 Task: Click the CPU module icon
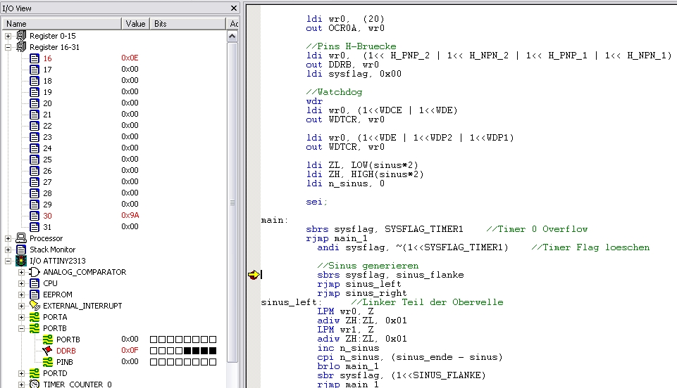35,283
